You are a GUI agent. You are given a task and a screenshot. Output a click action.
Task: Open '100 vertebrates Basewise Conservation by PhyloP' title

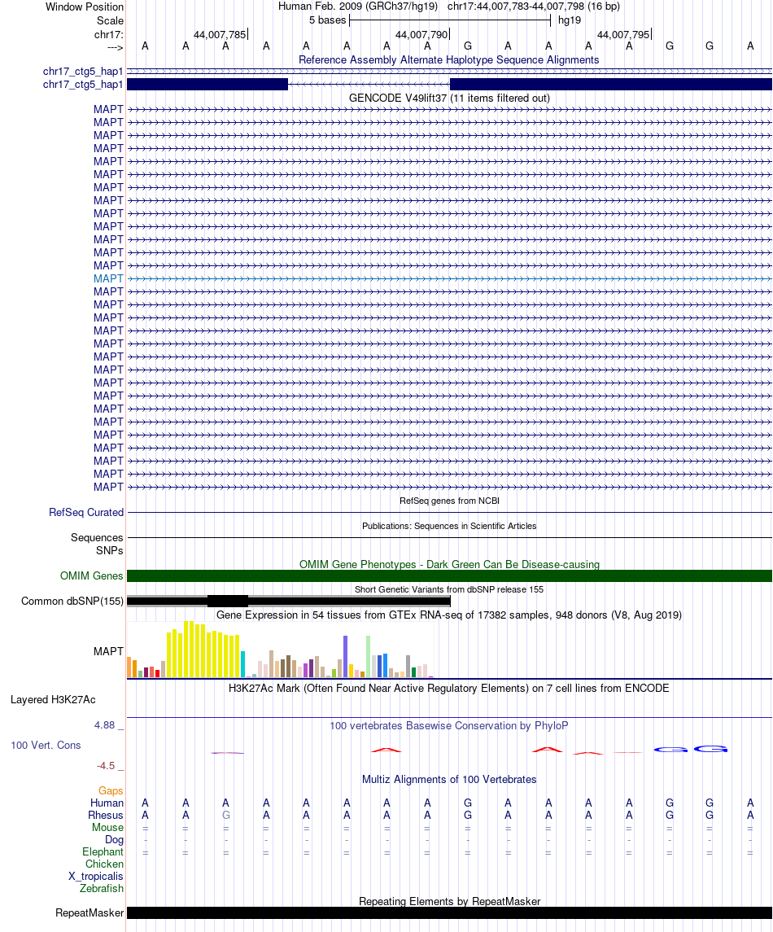click(449, 726)
